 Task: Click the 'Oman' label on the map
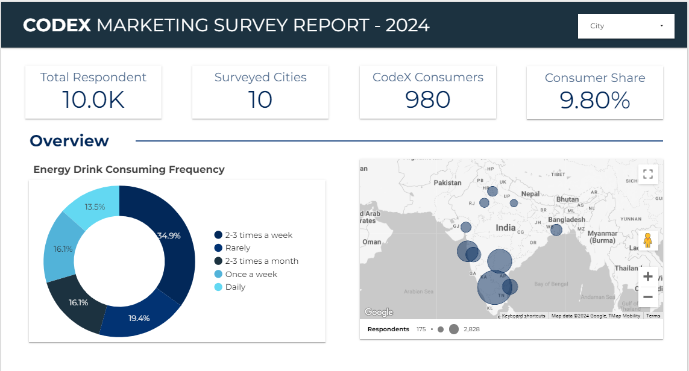click(x=372, y=242)
